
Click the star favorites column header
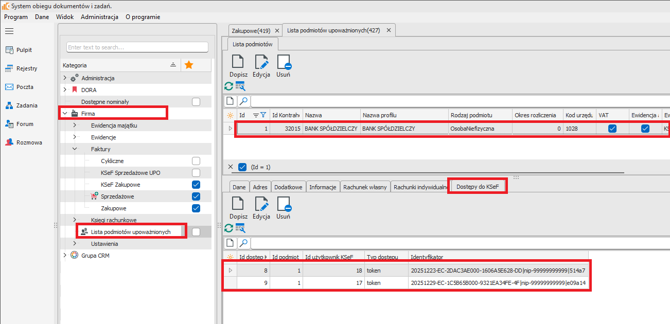[189, 65]
